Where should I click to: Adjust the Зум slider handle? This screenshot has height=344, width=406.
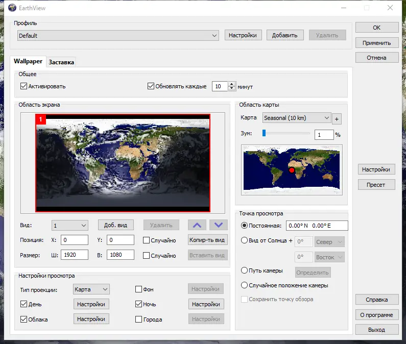coord(264,133)
